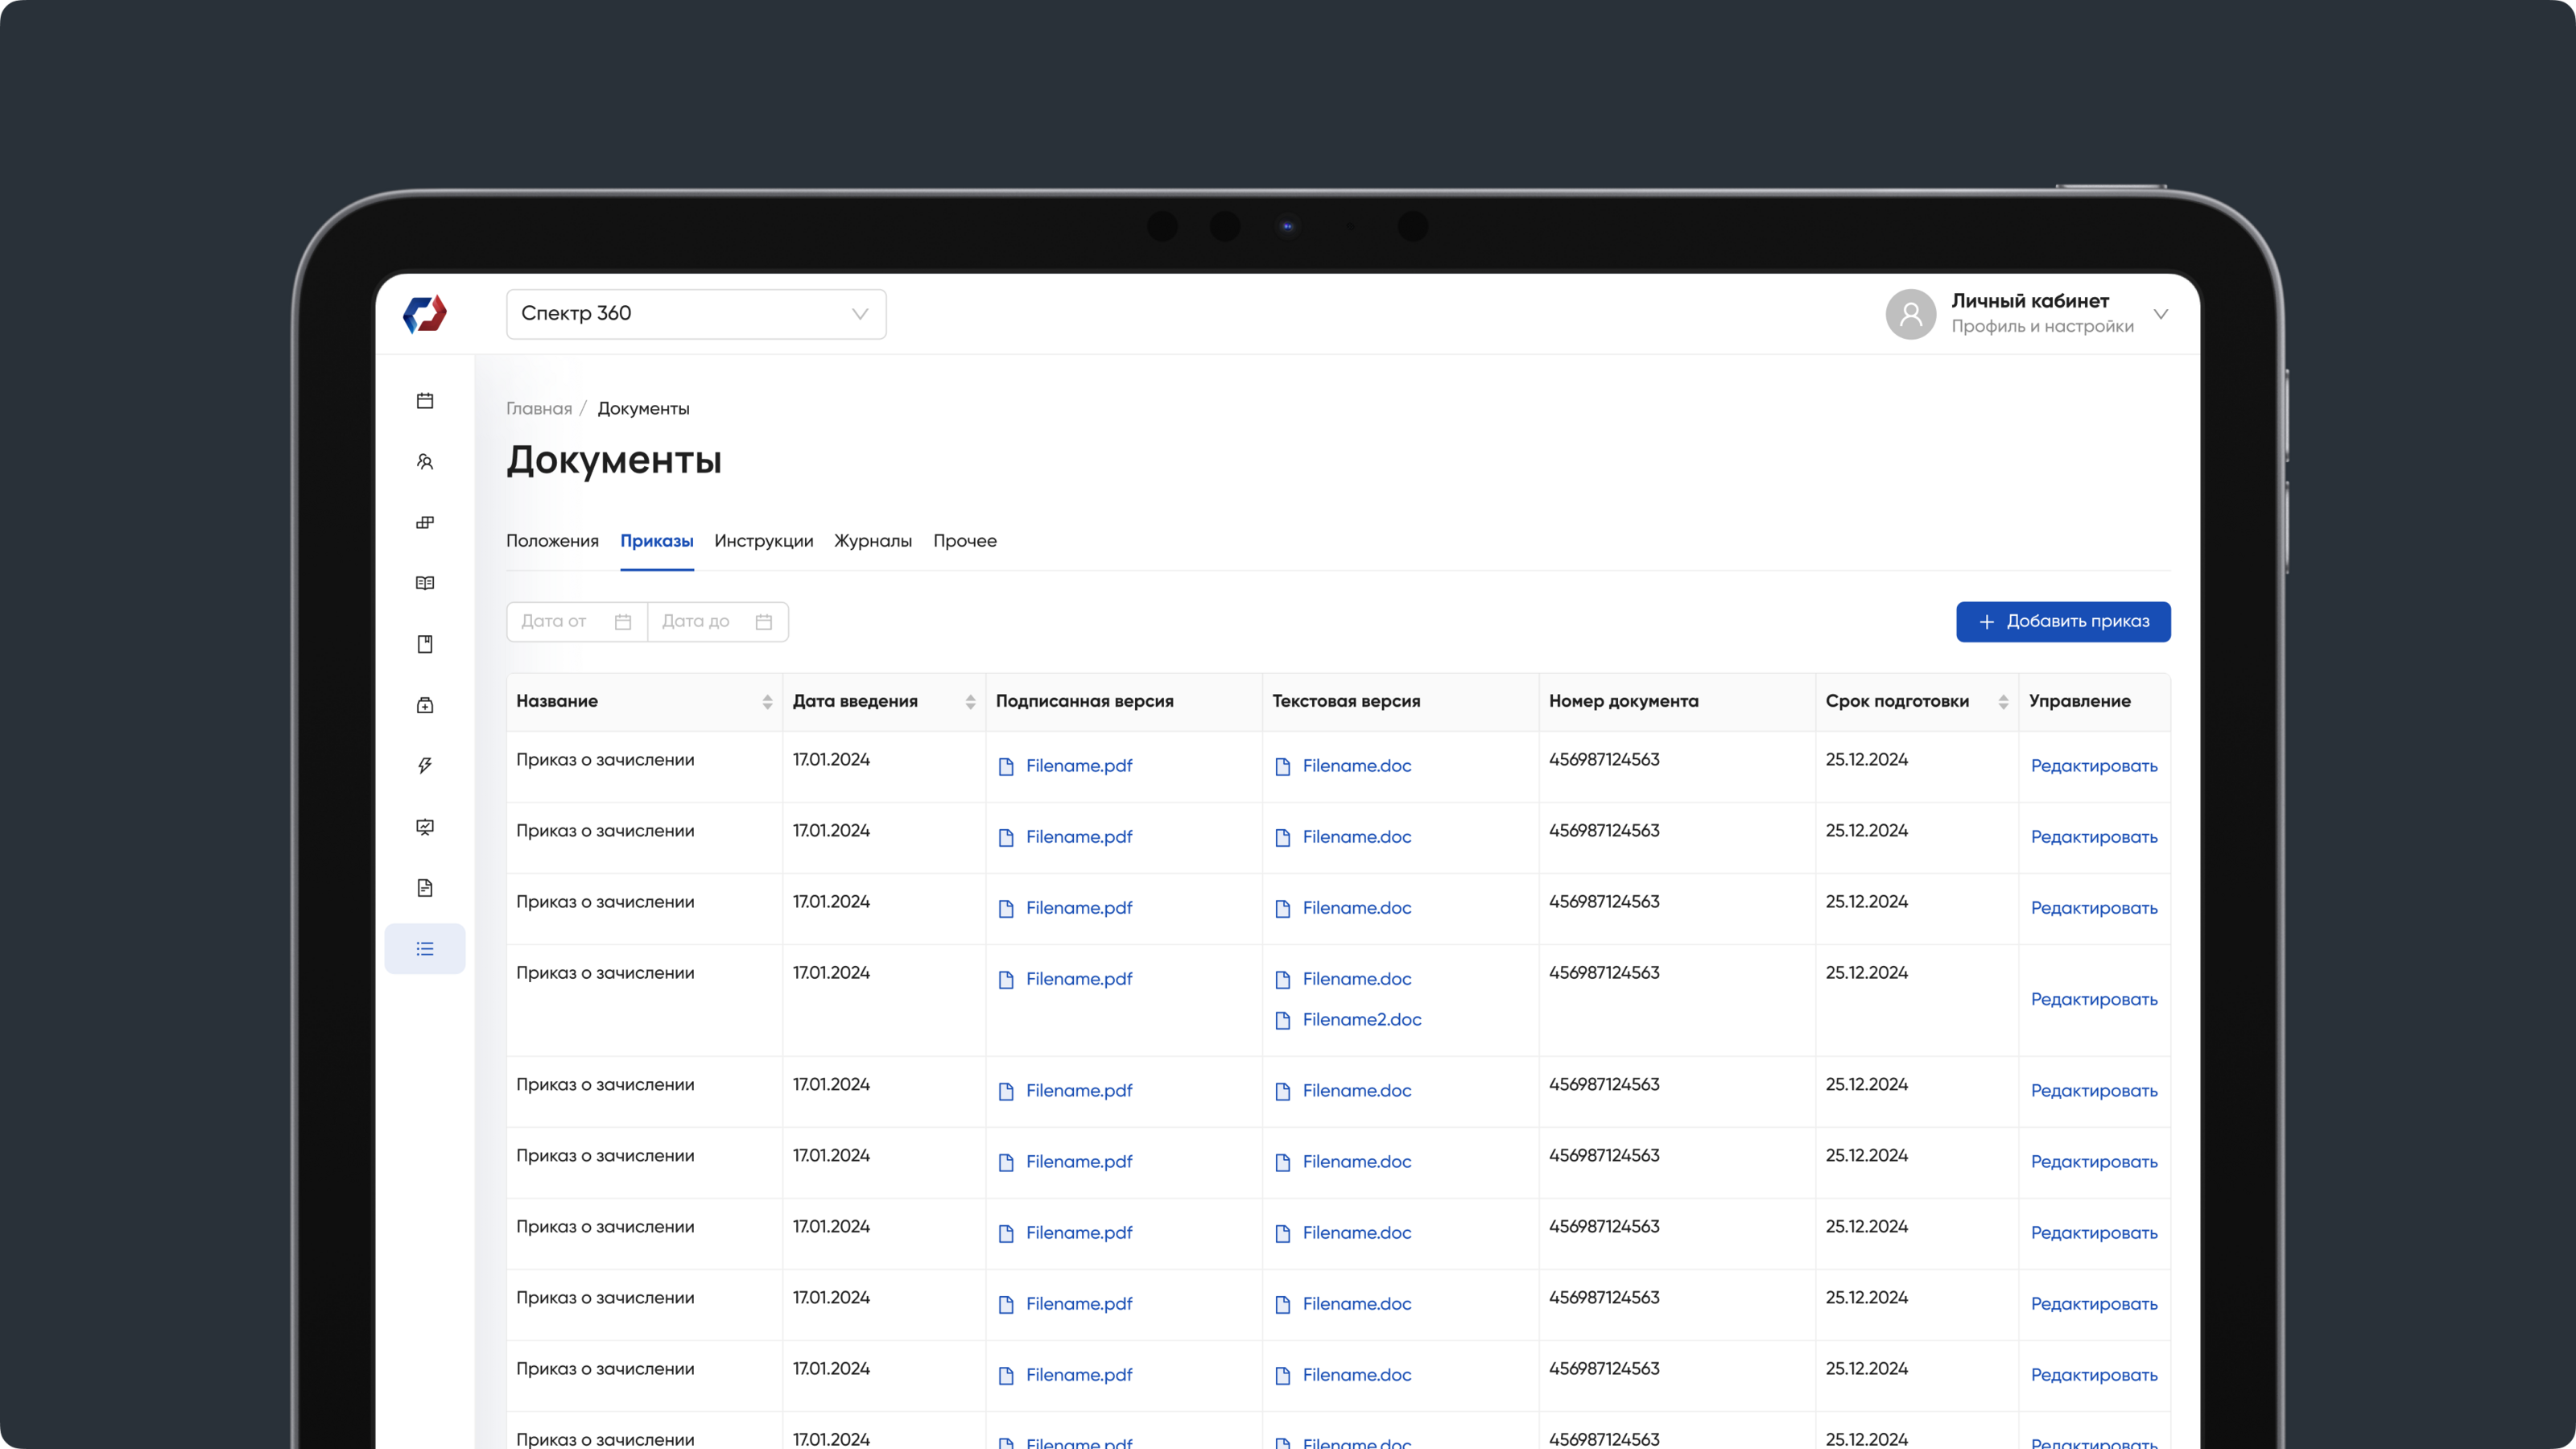Image resolution: width=2576 pixels, height=1449 pixels.
Task: Sort table by Название column
Action: tap(767, 702)
